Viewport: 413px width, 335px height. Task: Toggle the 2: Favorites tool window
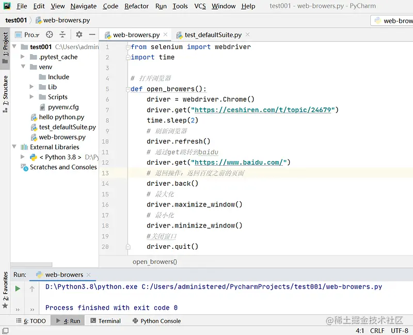[x=5, y=290]
